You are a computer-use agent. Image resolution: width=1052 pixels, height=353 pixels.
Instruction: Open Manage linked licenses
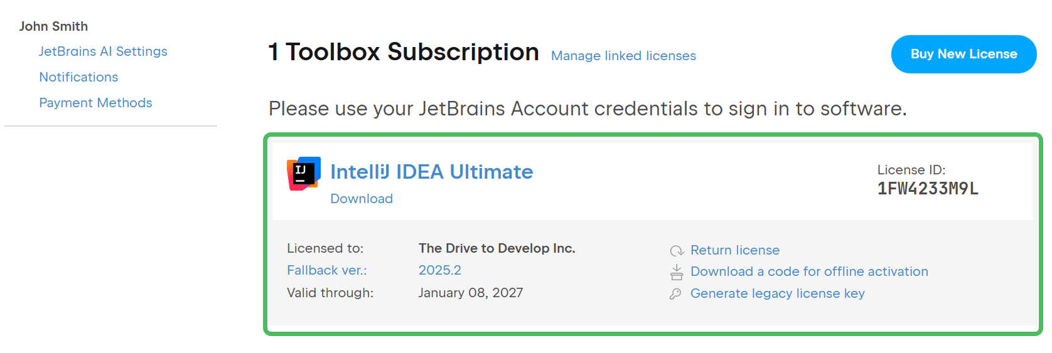(x=623, y=56)
